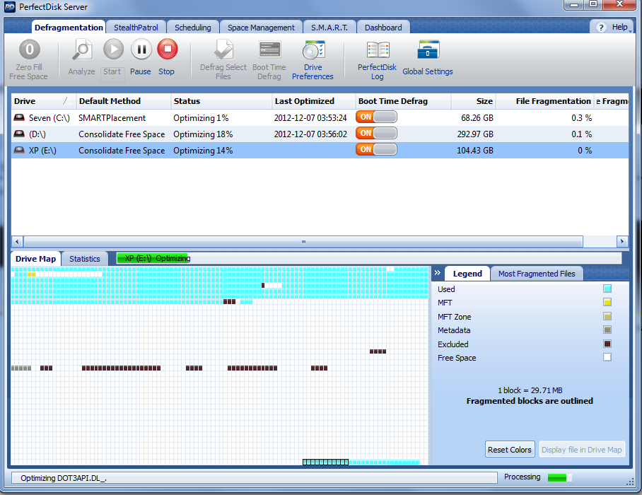Pause the optimization
The height and width of the screenshot is (495, 642).
tap(141, 49)
